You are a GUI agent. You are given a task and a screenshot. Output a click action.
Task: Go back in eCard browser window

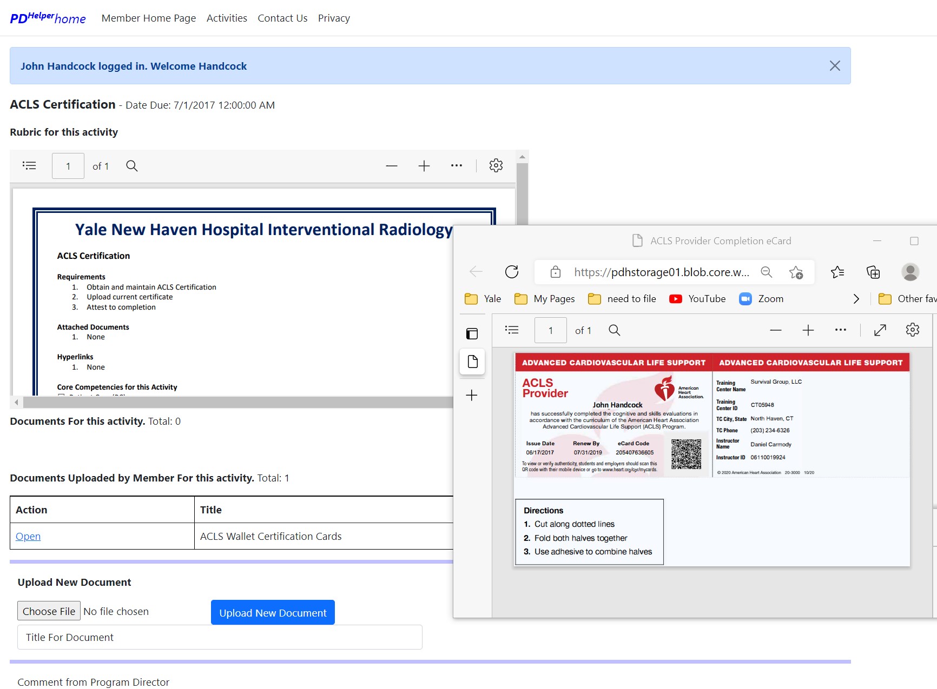476,272
